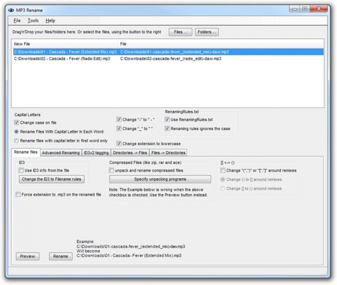Click the File column header
The height and width of the screenshot is (285, 337).
221,44
